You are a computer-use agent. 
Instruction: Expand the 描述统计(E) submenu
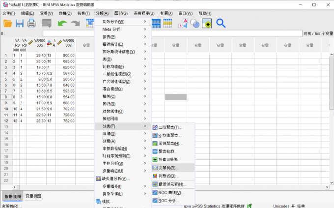click(123, 44)
